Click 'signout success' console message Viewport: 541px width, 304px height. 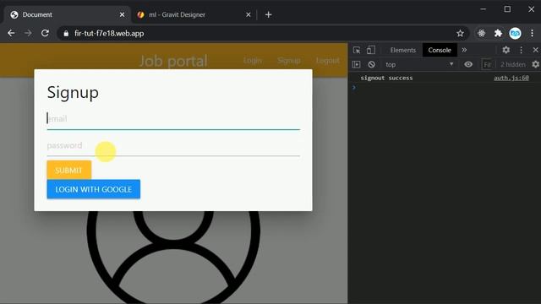(386, 78)
